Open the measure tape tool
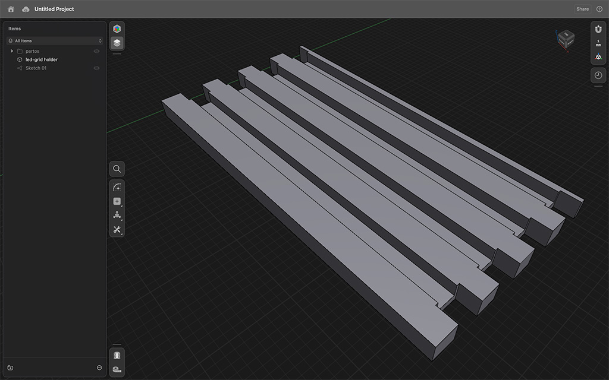This screenshot has height=380, width=609. tap(117, 369)
